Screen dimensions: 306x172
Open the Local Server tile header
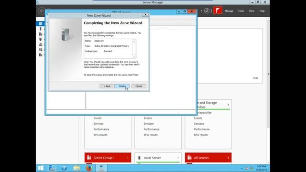[x=158, y=158]
